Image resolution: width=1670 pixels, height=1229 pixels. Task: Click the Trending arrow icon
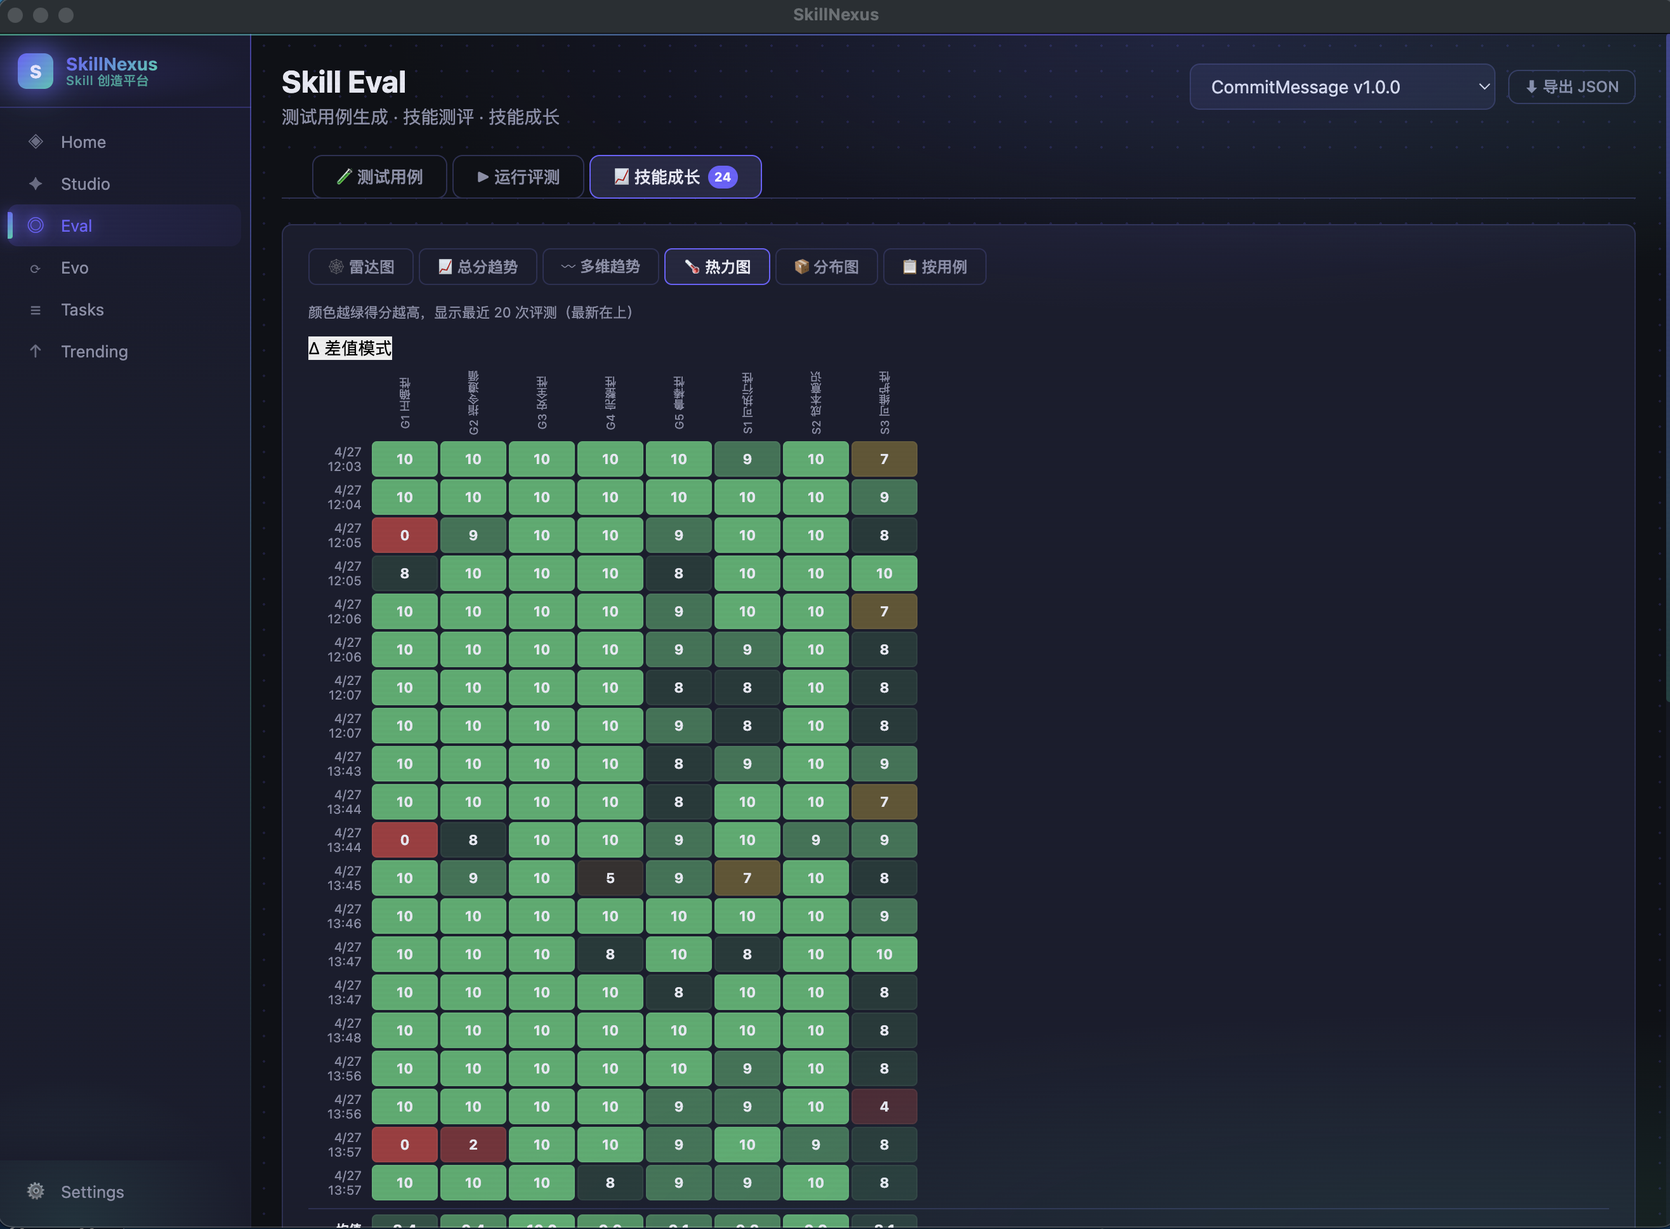click(36, 351)
